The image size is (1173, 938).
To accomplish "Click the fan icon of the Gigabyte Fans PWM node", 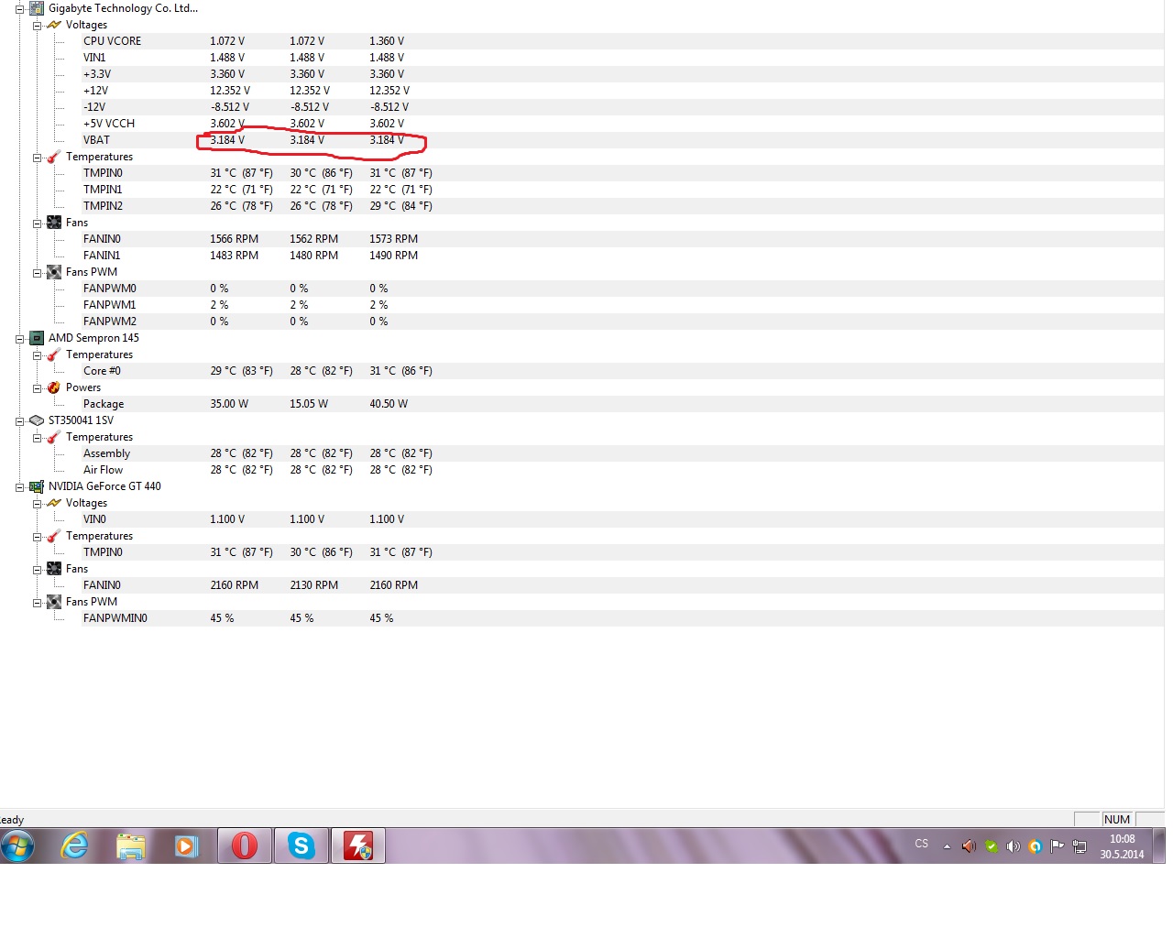I will click(x=54, y=272).
